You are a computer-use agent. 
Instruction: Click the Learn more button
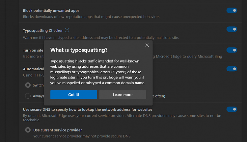[x=123, y=95]
